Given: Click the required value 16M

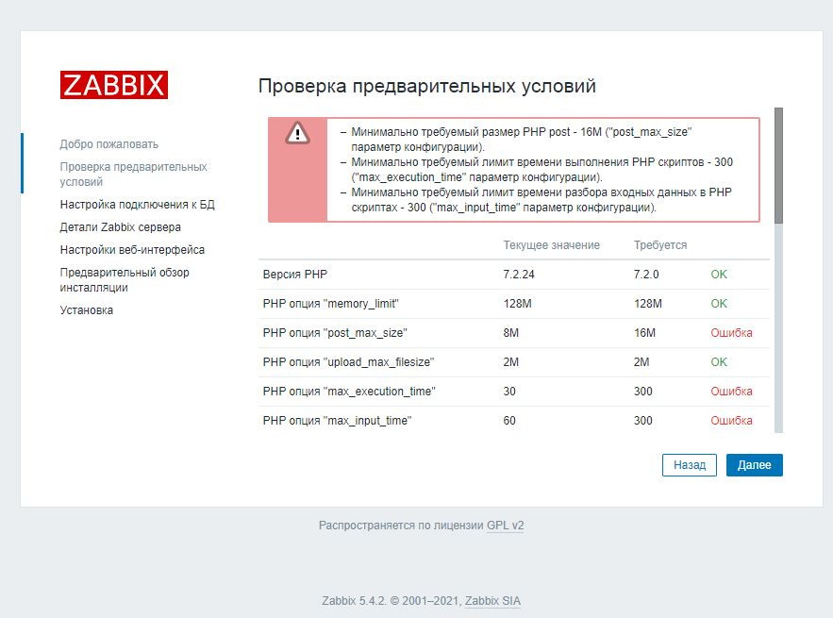Looking at the screenshot, I should pos(644,333).
